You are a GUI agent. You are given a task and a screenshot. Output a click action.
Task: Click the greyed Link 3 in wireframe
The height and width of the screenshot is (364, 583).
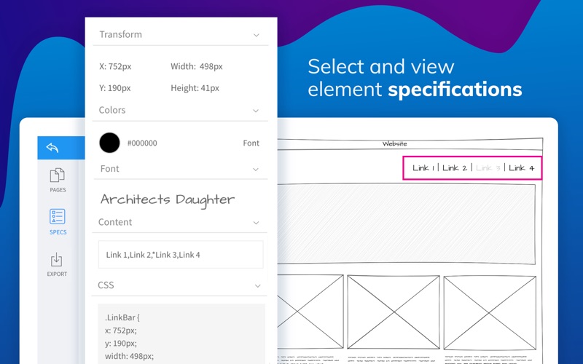click(x=488, y=168)
